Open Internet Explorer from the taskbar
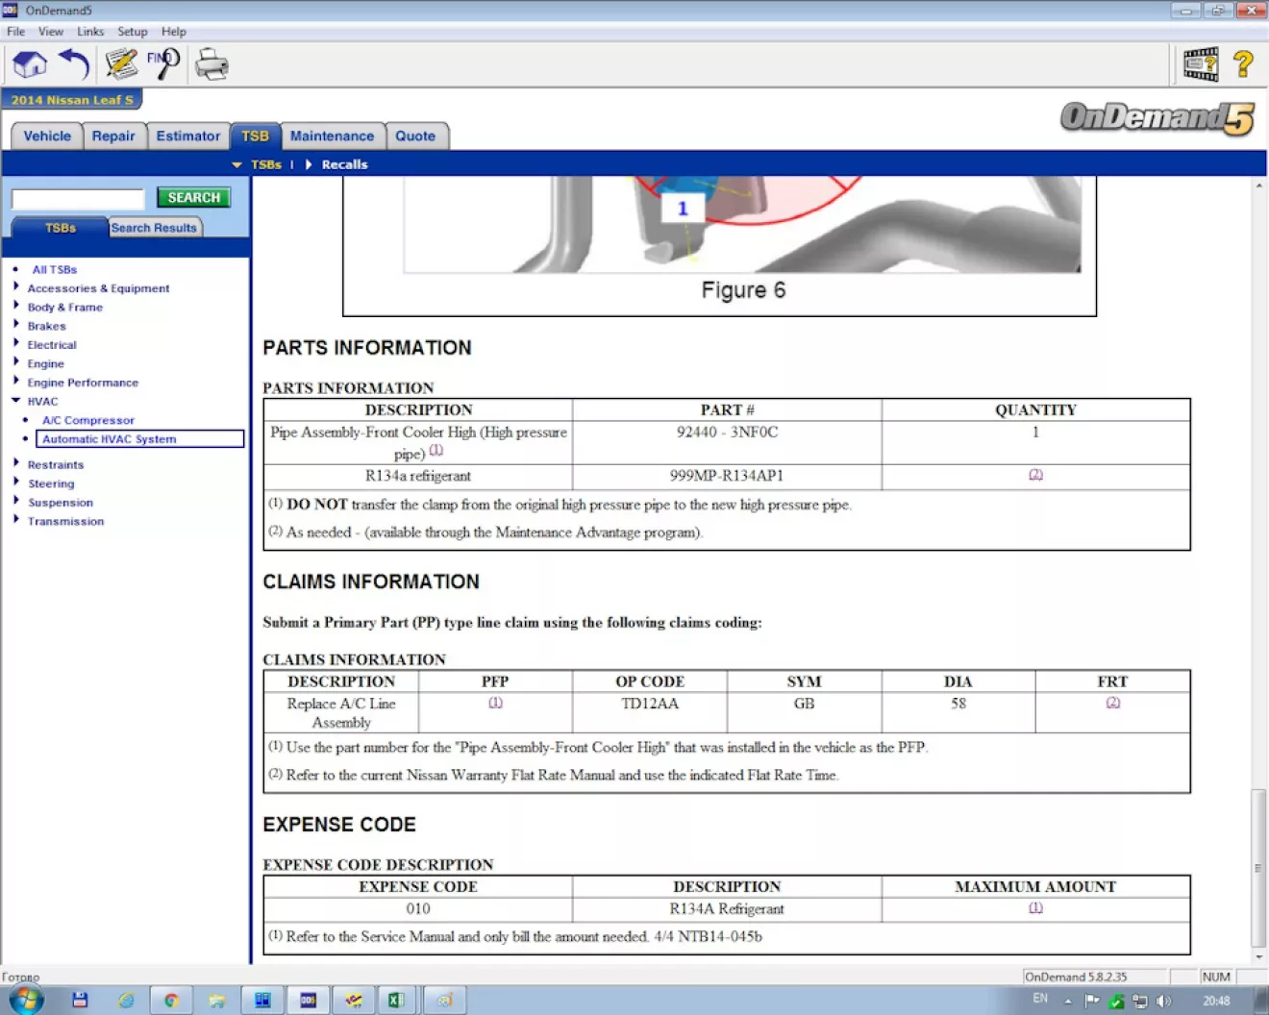The width and height of the screenshot is (1269, 1015). click(x=126, y=1001)
